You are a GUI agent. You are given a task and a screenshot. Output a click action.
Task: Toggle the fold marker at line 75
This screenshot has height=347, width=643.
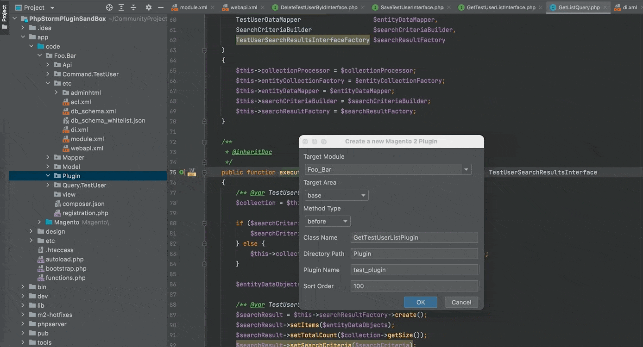pos(204,173)
